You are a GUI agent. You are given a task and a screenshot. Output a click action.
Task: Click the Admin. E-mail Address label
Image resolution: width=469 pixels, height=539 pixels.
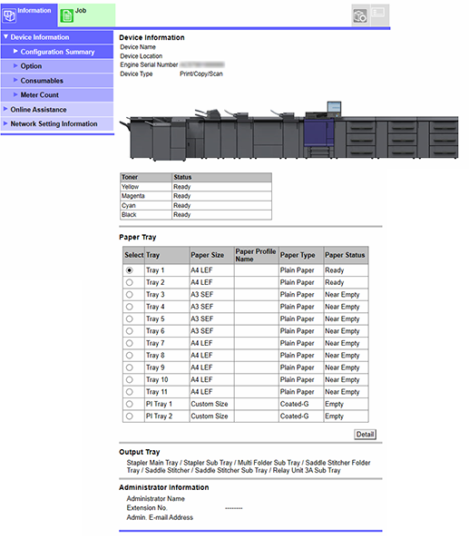[x=160, y=518]
